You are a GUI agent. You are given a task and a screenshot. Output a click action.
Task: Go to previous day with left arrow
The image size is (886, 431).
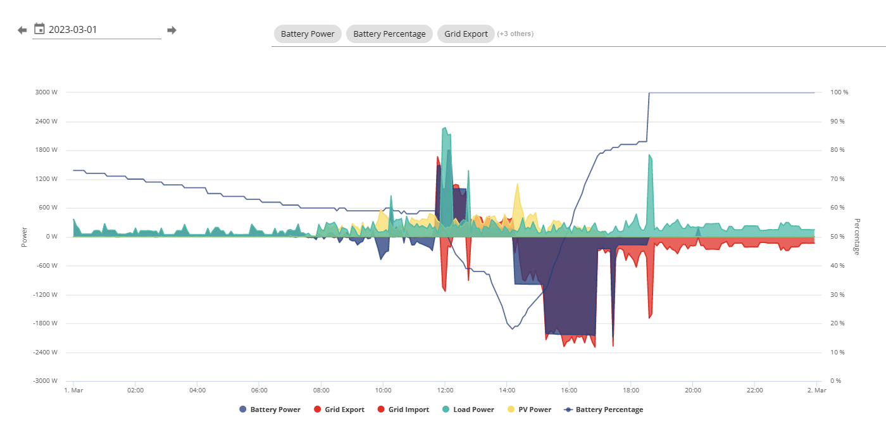[22, 30]
